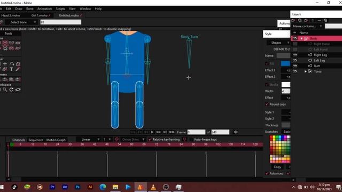
Task: Hide the Torso layer group
Action: click(295, 71)
